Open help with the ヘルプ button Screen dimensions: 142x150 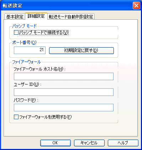pyautogui.click(x=123, y=143)
